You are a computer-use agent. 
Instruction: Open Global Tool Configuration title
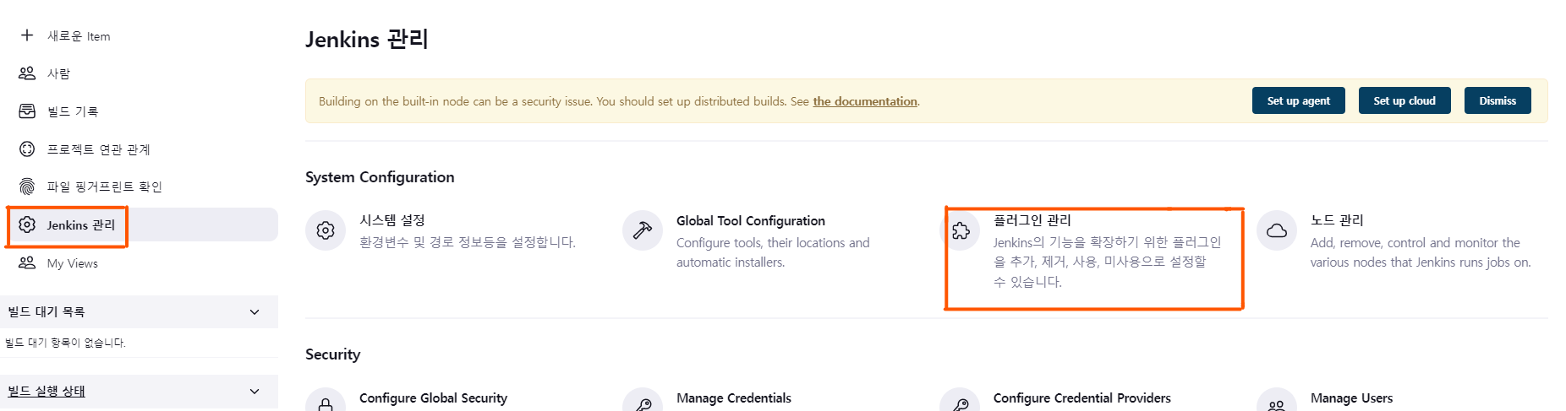pyautogui.click(x=751, y=220)
